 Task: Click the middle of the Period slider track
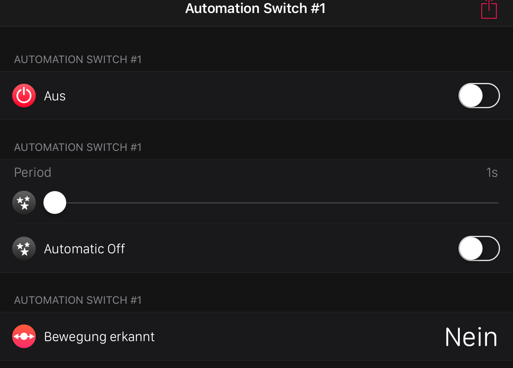pyautogui.click(x=276, y=203)
